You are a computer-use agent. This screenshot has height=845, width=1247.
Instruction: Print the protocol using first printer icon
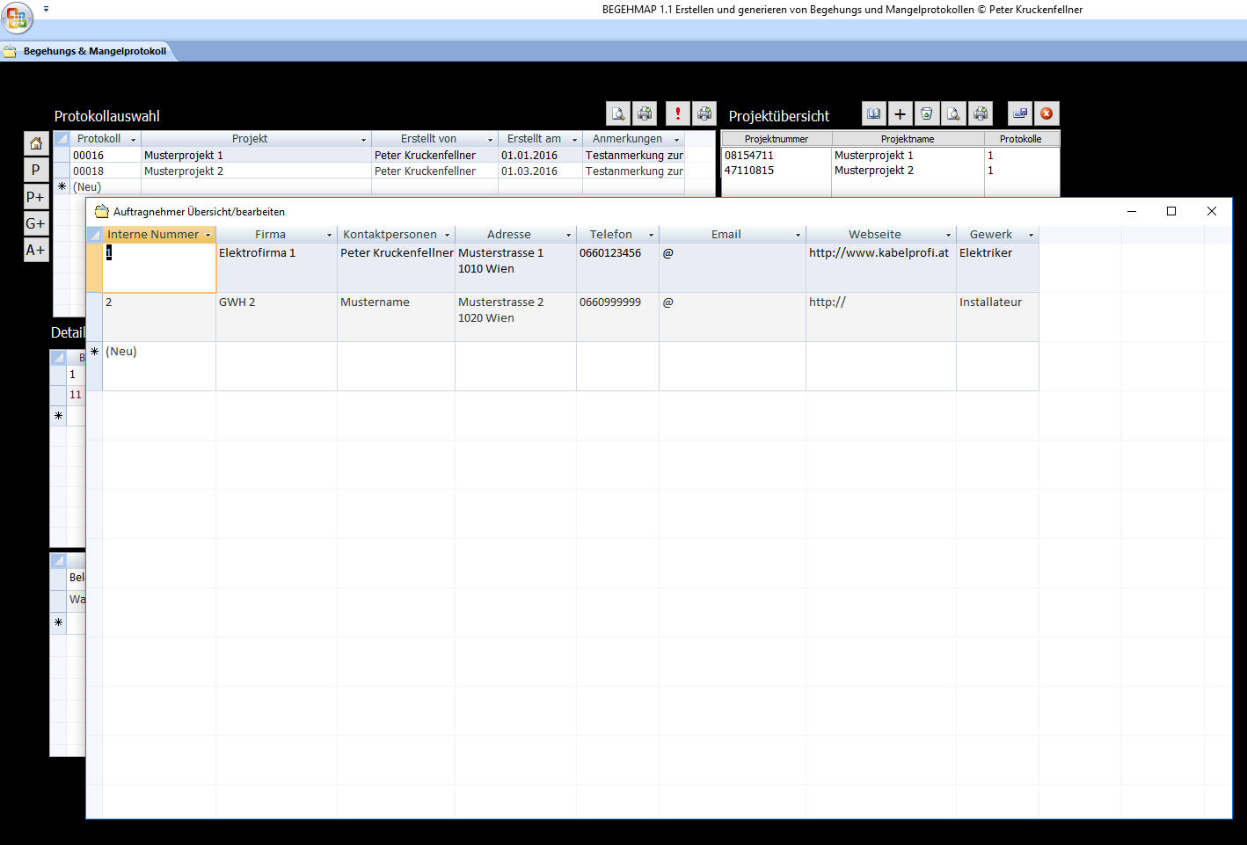[x=645, y=113]
